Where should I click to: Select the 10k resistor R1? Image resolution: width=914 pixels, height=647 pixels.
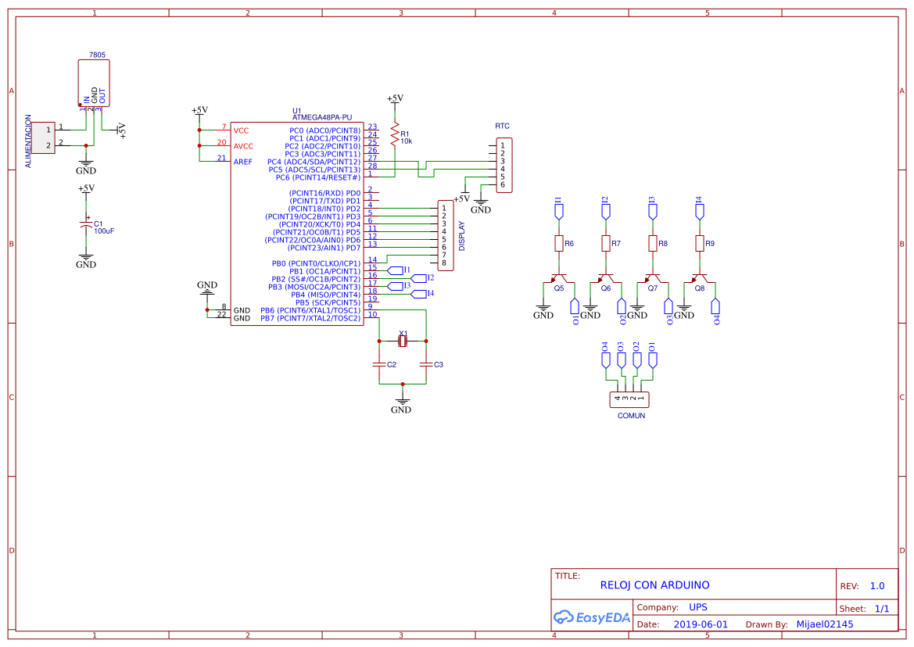click(x=395, y=134)
